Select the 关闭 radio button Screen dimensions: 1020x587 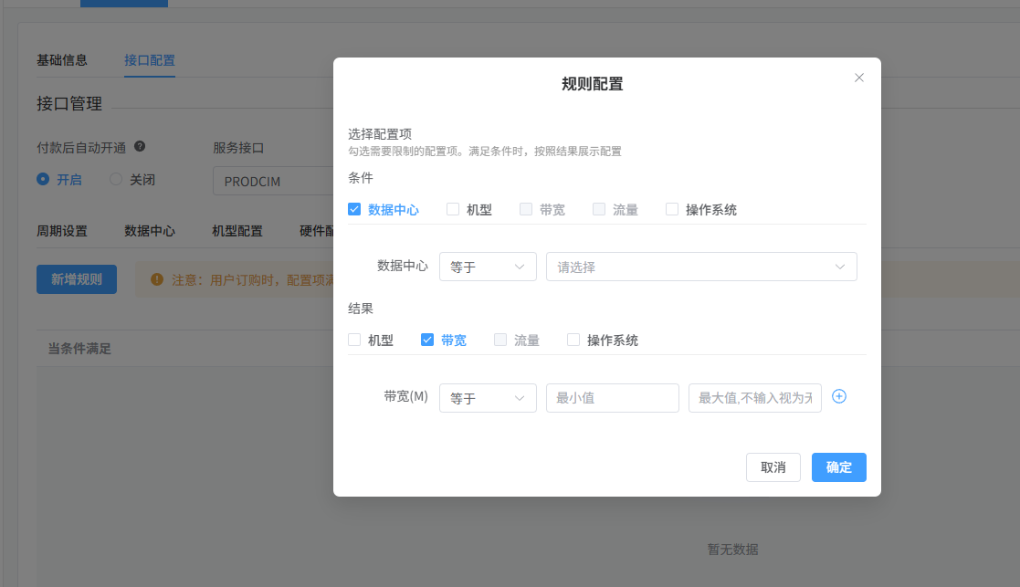pyautogui.click(x=116, y=179)
